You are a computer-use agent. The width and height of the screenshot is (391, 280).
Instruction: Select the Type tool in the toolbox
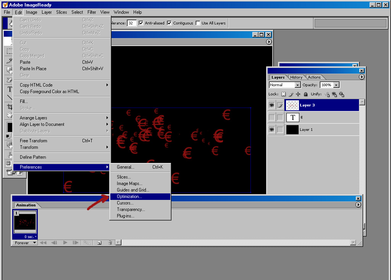click(9, 90)
